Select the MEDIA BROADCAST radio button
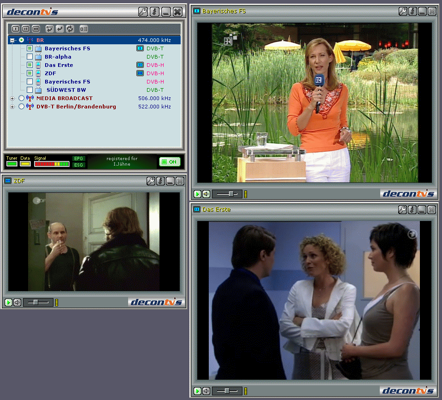 (21, 98)
